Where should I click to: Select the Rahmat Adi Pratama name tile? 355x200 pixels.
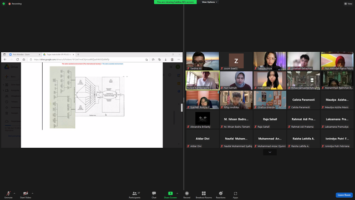pyautogui.click(x=303, y=119)
